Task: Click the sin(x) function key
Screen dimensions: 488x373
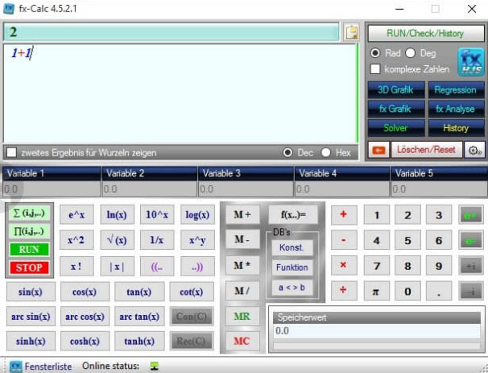Action: click(x=31, y=292)
